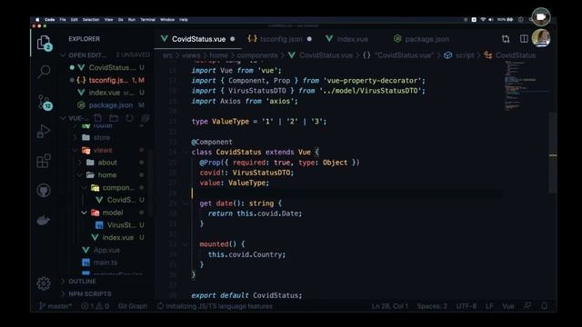Image resolution: width=582 pixels, height=327 pixels.
Task: Click Spaces: 2 indentation setting
Action: click(x=432, y=306)
